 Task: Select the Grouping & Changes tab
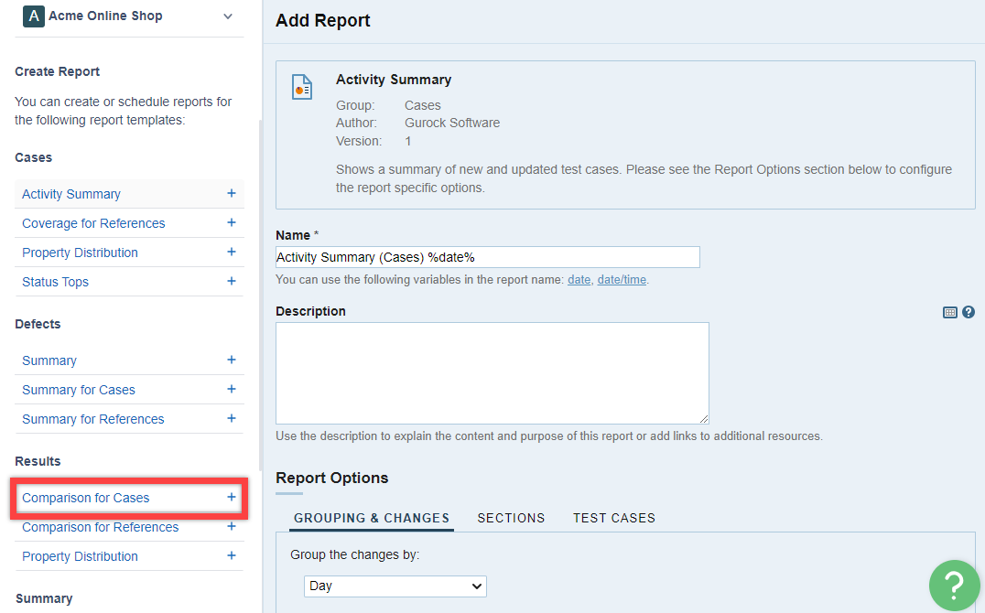372,518
